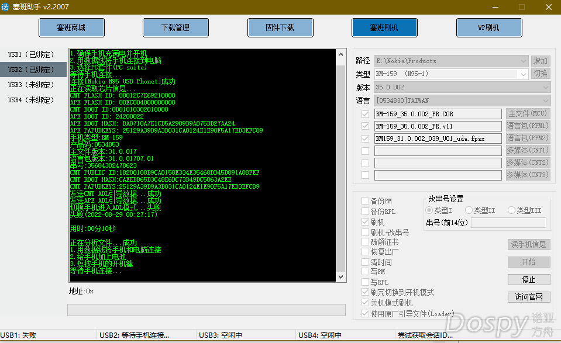Enable the 破解证书 checkbox

click(x=365, y=242)
